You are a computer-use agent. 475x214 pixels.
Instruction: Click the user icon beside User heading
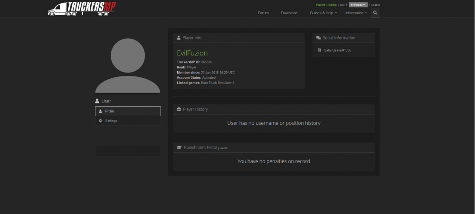(97, 101)
